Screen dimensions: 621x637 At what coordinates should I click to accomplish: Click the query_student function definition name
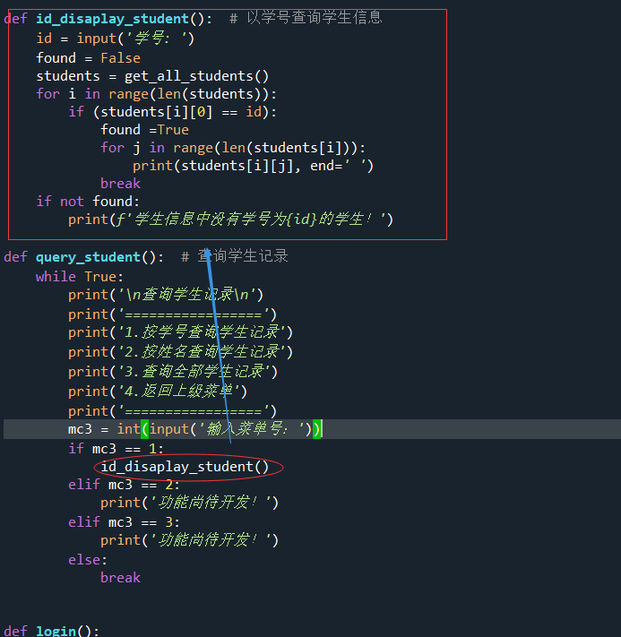pos(88,257)
